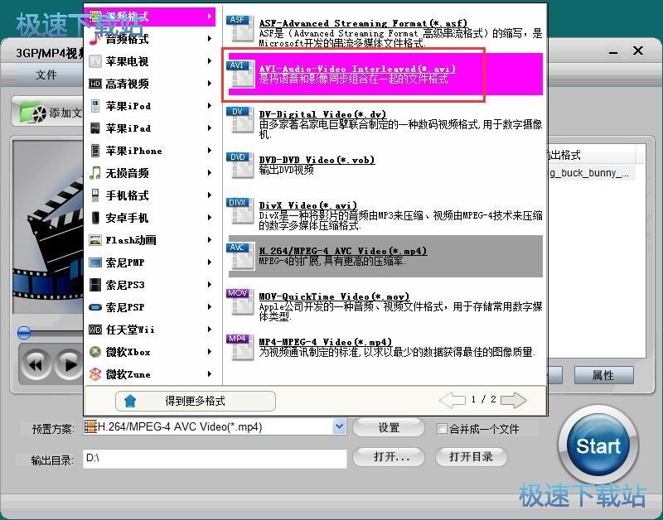Click the 打开... browse button
The image size is (663, 520).
[389, 456]
